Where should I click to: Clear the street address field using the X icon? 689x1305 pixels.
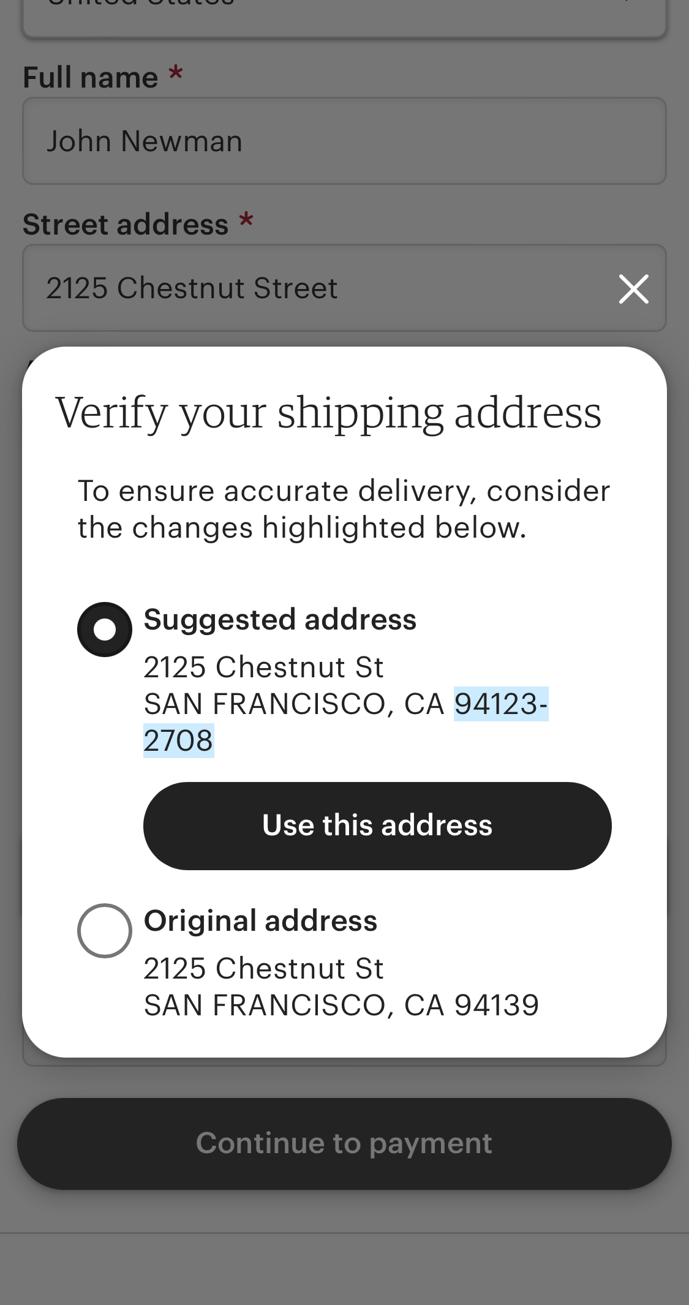pyautogui.click(x=633, y=289)
